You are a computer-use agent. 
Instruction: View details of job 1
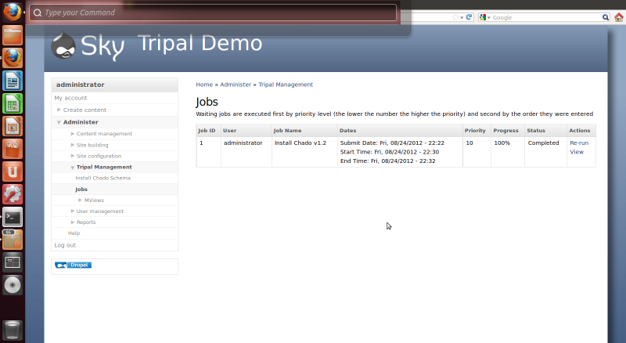[x=577, y=152]
